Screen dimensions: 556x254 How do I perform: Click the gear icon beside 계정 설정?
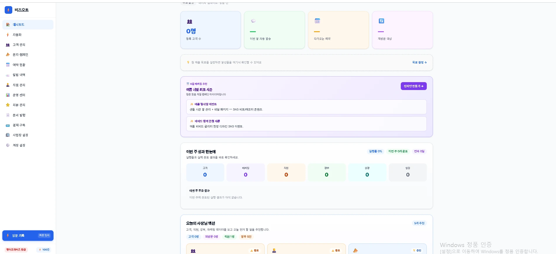(x=8, y=145)
